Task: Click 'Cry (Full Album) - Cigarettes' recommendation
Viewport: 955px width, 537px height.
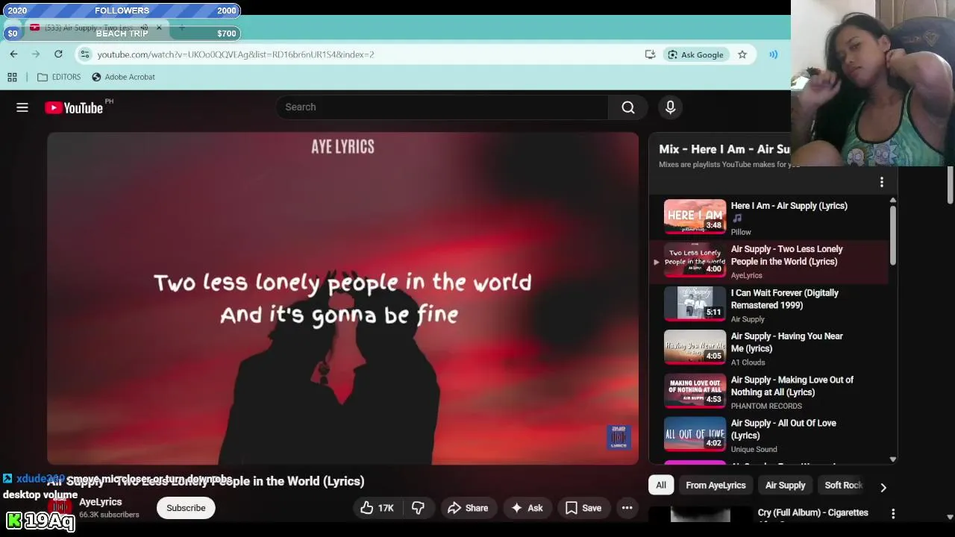Action: point(812,513)
